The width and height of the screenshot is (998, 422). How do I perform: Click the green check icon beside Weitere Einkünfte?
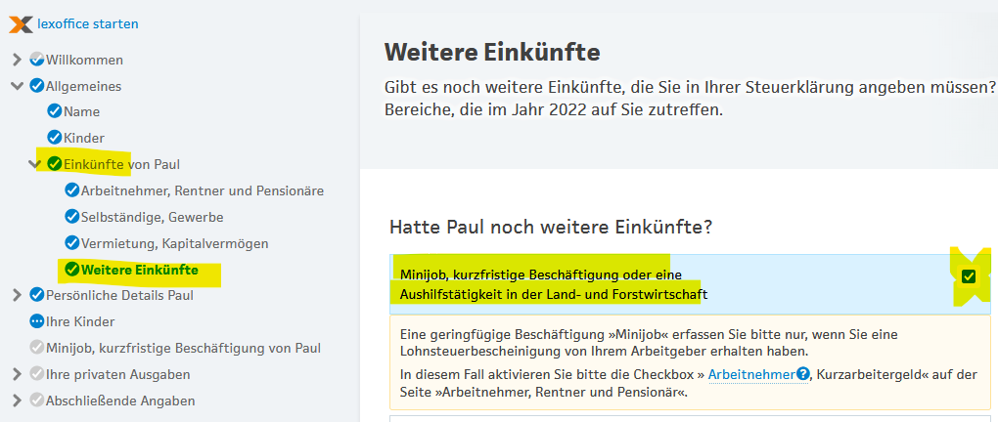point(71,270)
